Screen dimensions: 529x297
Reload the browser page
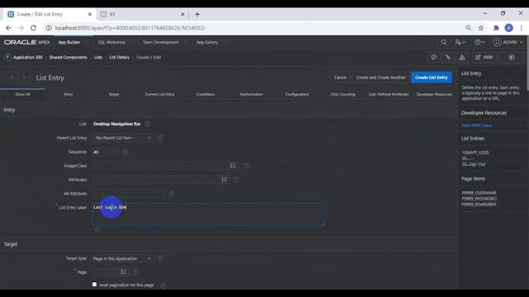[33, 28]
